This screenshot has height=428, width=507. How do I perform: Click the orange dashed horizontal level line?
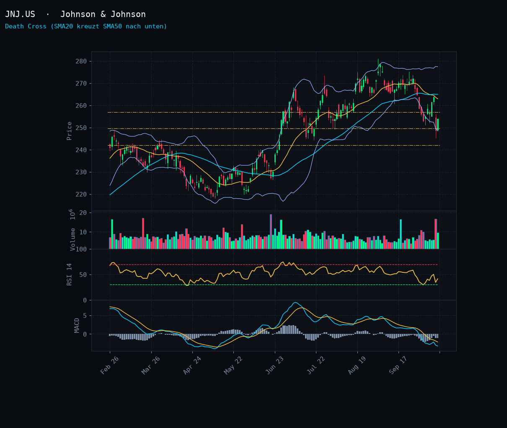pyautogui.click(x=274, y=113)
